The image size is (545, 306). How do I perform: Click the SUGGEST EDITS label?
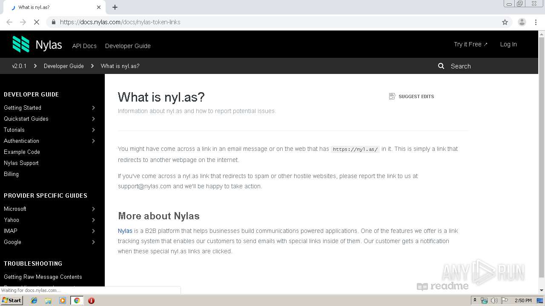416,96
